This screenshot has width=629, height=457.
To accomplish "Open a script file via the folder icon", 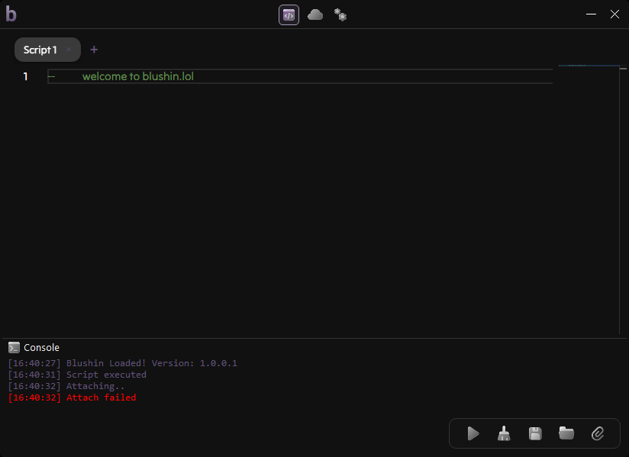I will pyautogui.click(x=566, y=433).
